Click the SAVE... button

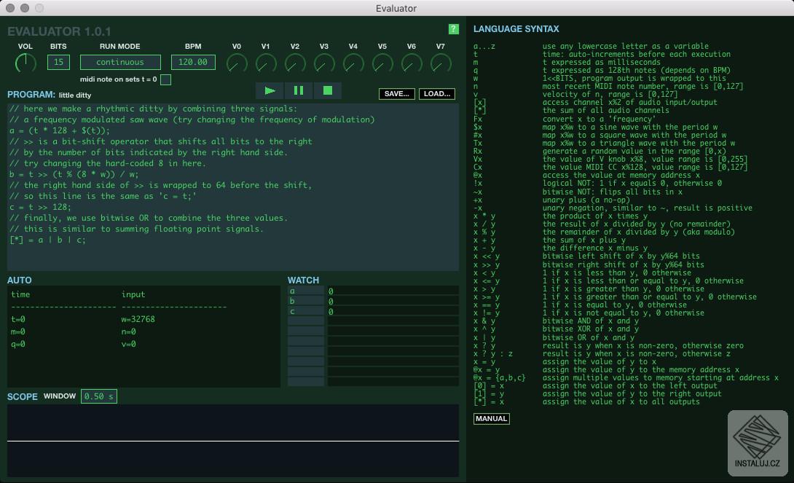pos(396,94)
